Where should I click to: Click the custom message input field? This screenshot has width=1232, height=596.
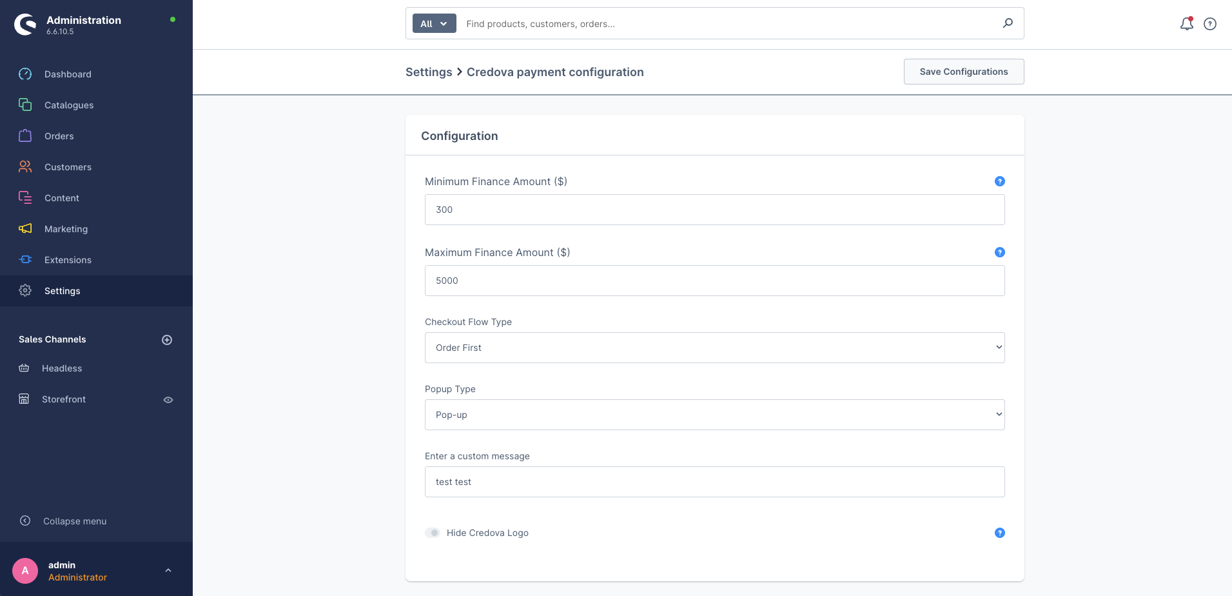(x=714, y=482)
